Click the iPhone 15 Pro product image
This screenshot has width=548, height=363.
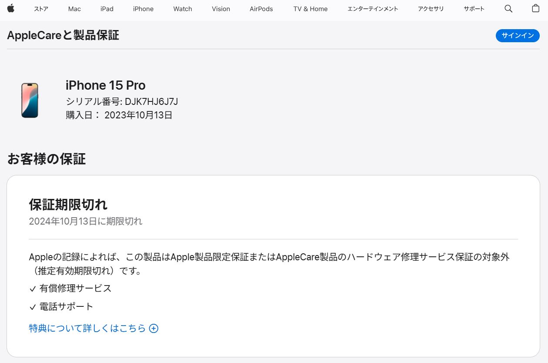(x=30, y=101)
